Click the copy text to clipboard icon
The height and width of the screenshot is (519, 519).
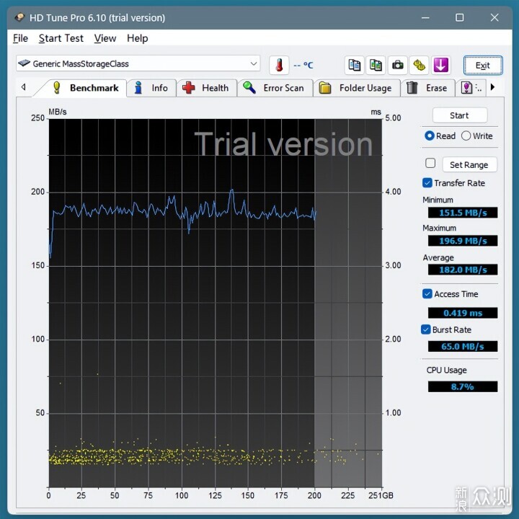(x=355, y=65)
